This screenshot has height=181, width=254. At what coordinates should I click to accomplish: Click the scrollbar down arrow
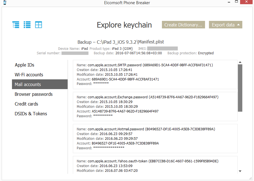240,171
